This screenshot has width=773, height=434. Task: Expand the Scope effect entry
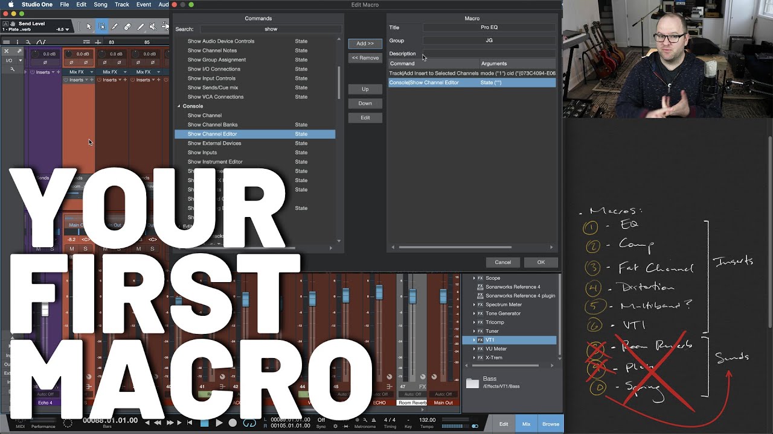pyautogui.click(x=473, y=278)
